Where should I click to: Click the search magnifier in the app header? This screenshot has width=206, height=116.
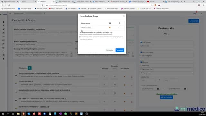click(x=45, y=13)
